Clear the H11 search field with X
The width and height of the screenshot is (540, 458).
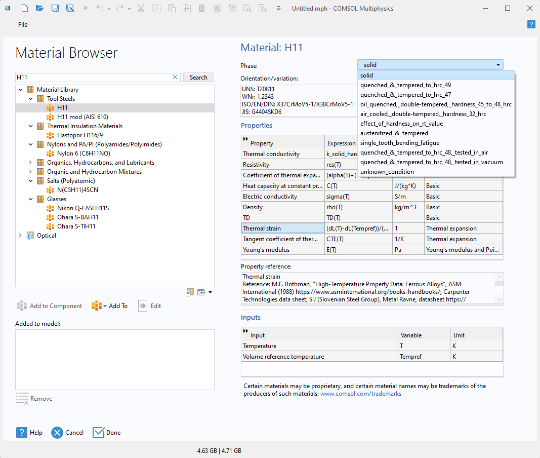pos(175,77)
